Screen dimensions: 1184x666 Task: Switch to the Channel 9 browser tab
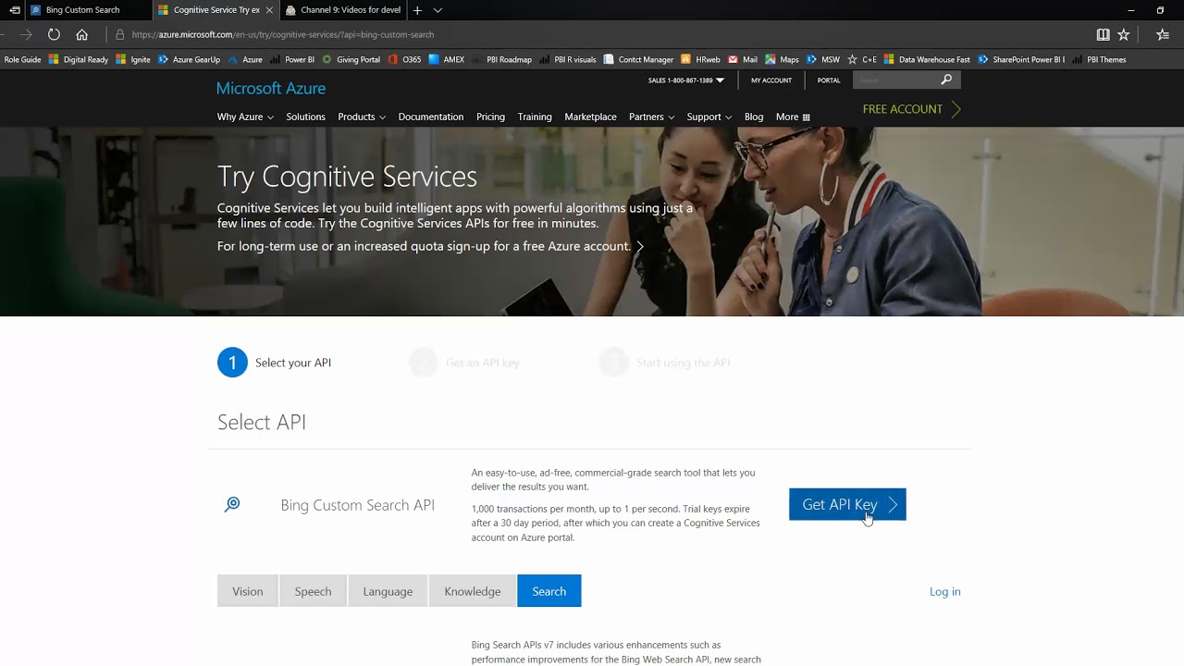tap(343, 10)
